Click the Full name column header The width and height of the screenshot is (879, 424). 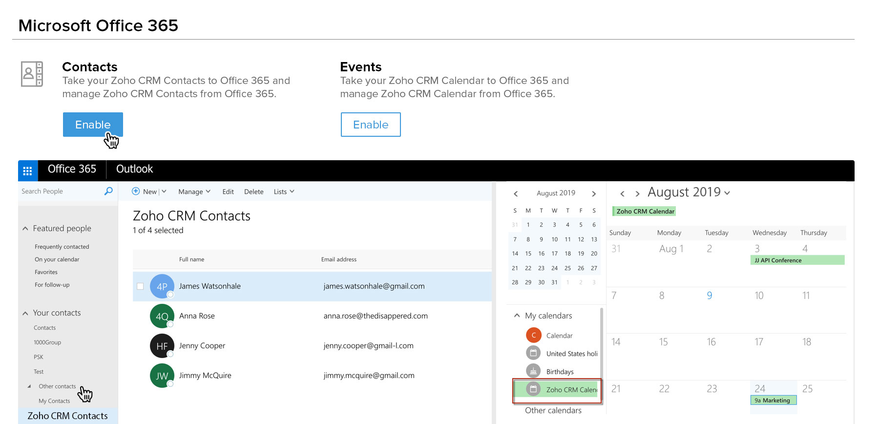click(191, 259)
